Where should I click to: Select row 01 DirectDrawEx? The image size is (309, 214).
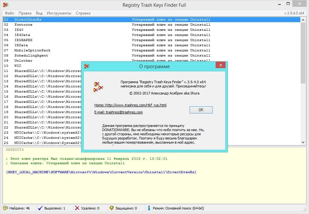[x=151, y=20]
